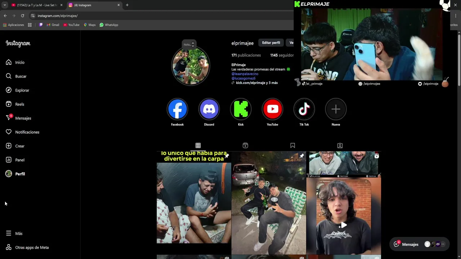Open the @lucassgomez6 mention link
The image size is (461, 259).
pyautogui.click(x=243, y=78)
